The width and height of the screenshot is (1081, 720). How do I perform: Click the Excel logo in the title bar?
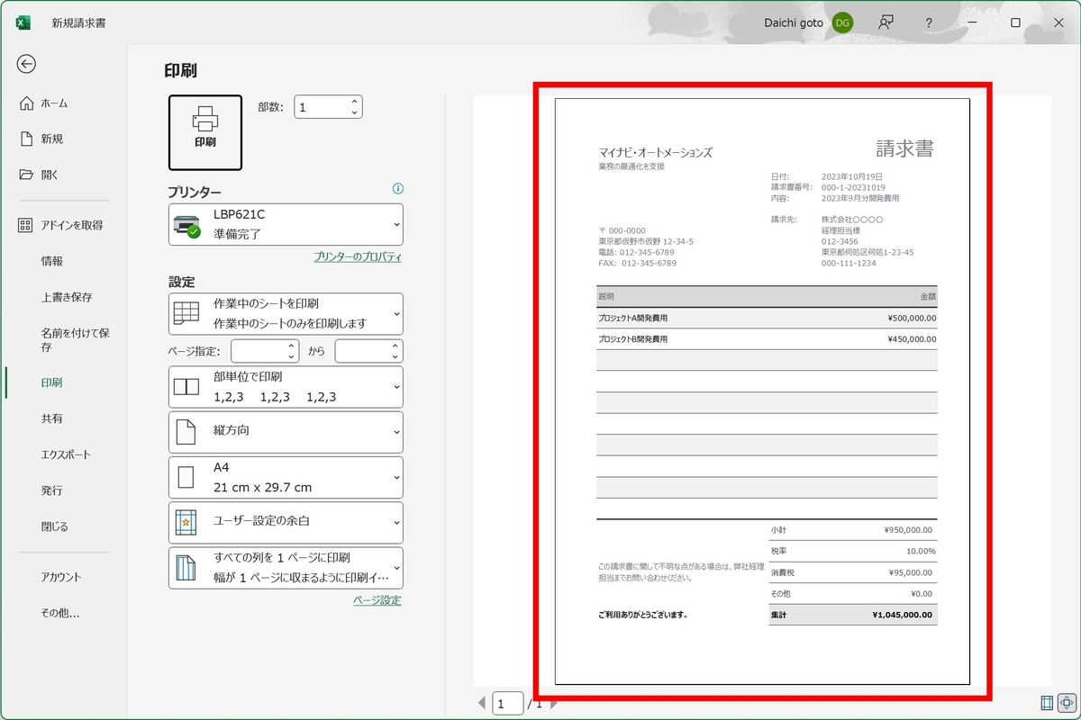pyautogui.click(x=23, y=22)
